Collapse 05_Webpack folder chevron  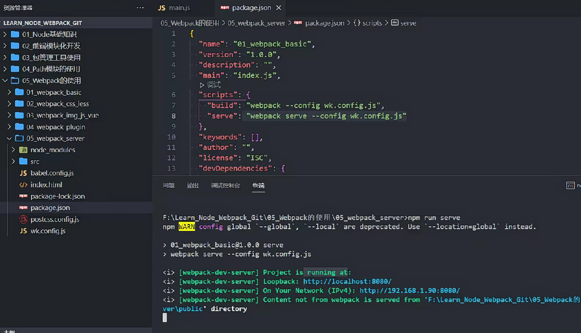coord(5,81)
